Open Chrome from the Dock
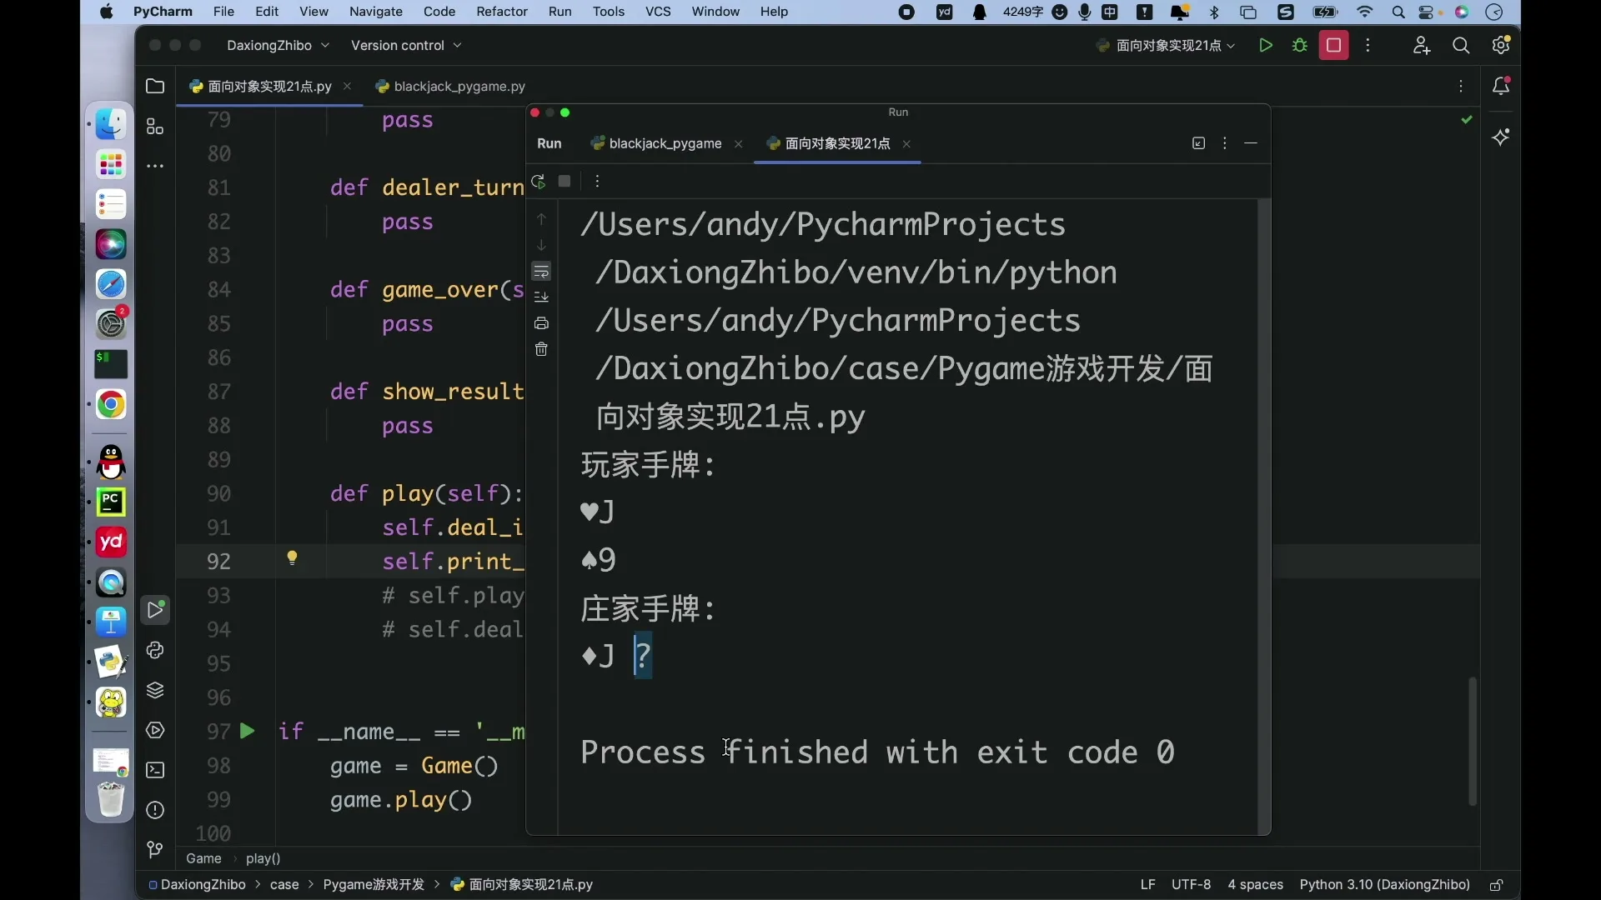Screen dimensions: 1601x900 (x=111, y=406)
